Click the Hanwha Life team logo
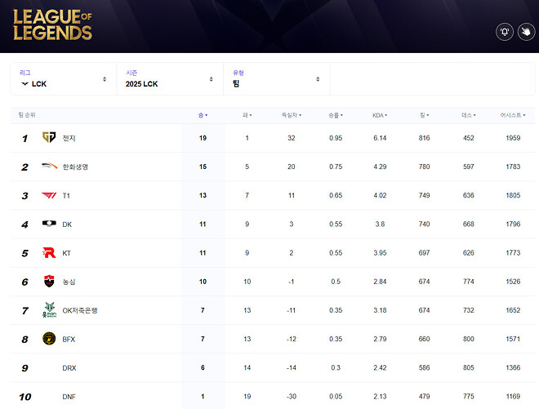The height and width of the screenshot is (409, 539). tap(49, 167)
